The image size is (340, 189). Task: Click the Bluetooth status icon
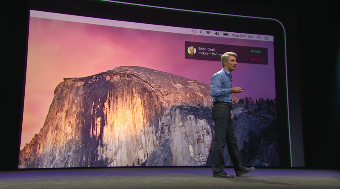(x=201, y=32)
